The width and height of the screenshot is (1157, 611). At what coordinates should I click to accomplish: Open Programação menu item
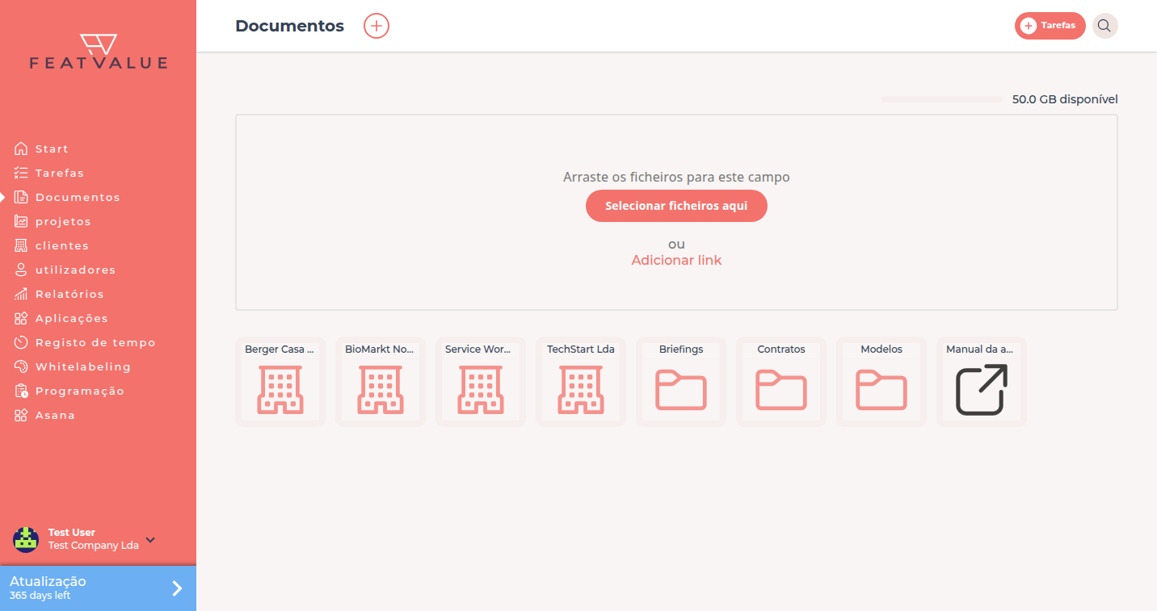coord(80,391)
